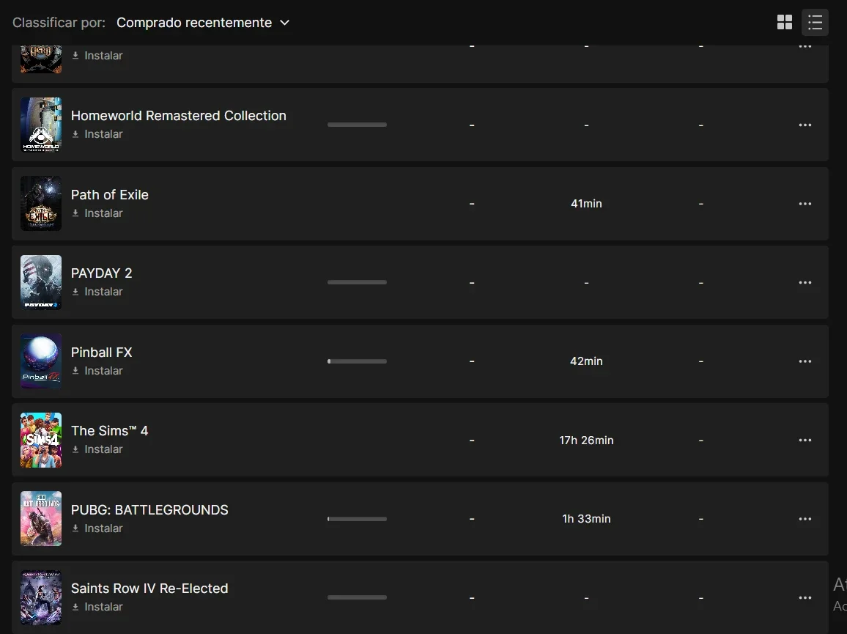Open more options for Saints Row IV Re-Elected
847x634 pixels.
click(x=805, y=598)
